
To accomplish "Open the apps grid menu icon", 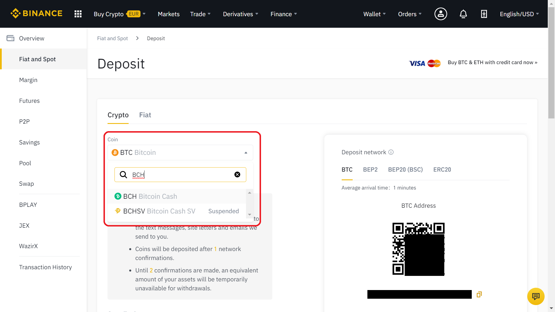I will pos(78,14).
